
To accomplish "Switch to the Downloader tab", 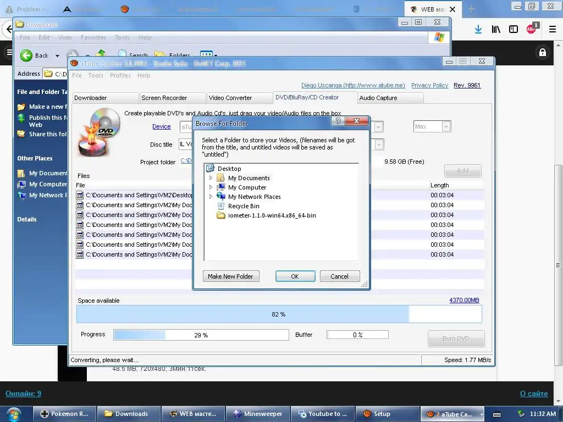I will tap(106, 98).
